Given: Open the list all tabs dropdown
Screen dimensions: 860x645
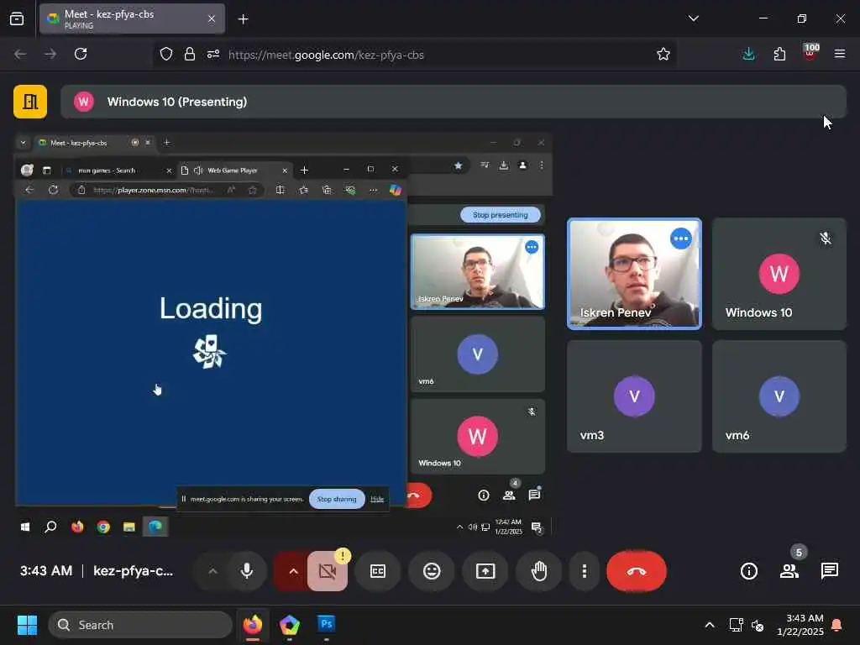Looking at the screenshot, I should tap(693, 18).
